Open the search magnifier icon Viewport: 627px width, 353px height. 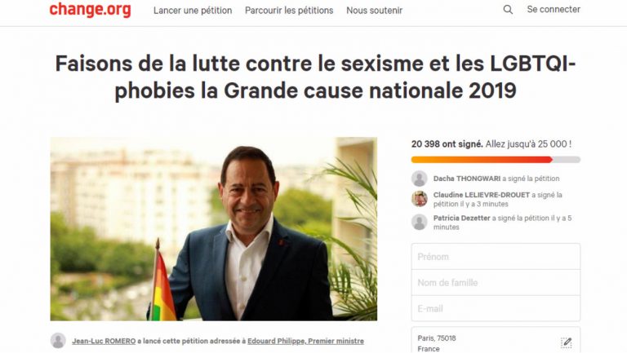coord(508,10)
